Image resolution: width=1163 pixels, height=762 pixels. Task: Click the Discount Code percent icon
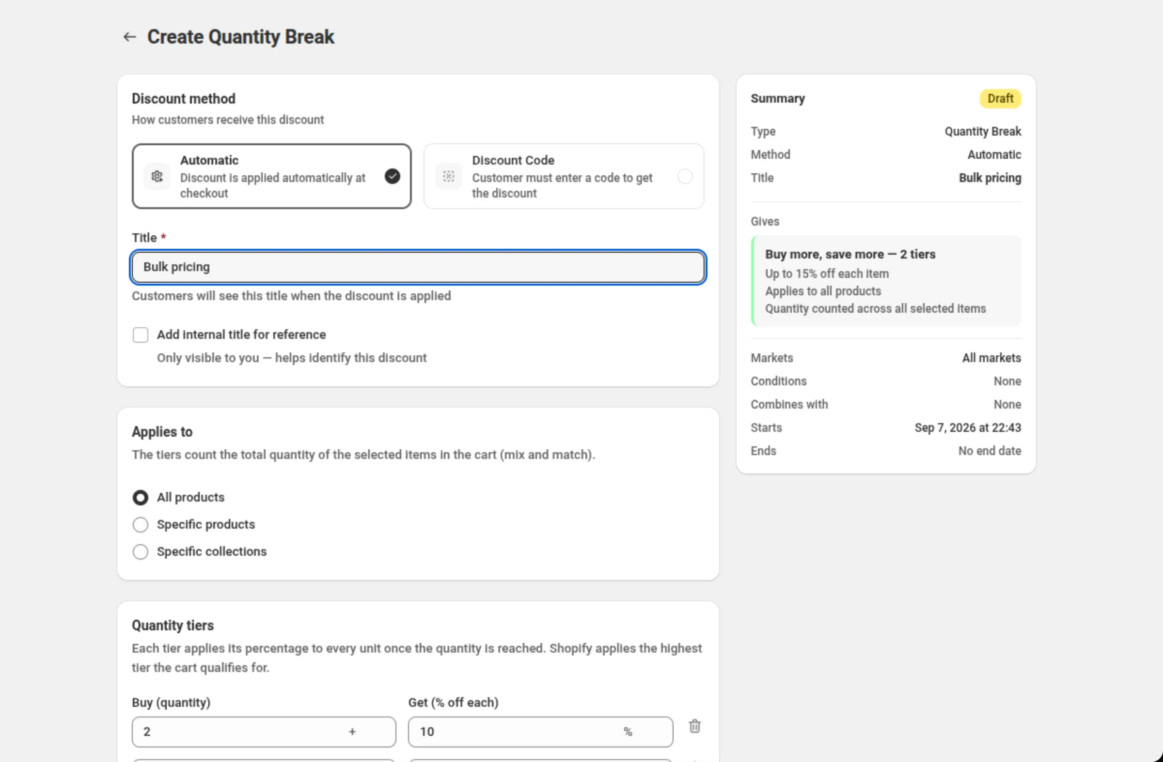[x=449, y=176]
